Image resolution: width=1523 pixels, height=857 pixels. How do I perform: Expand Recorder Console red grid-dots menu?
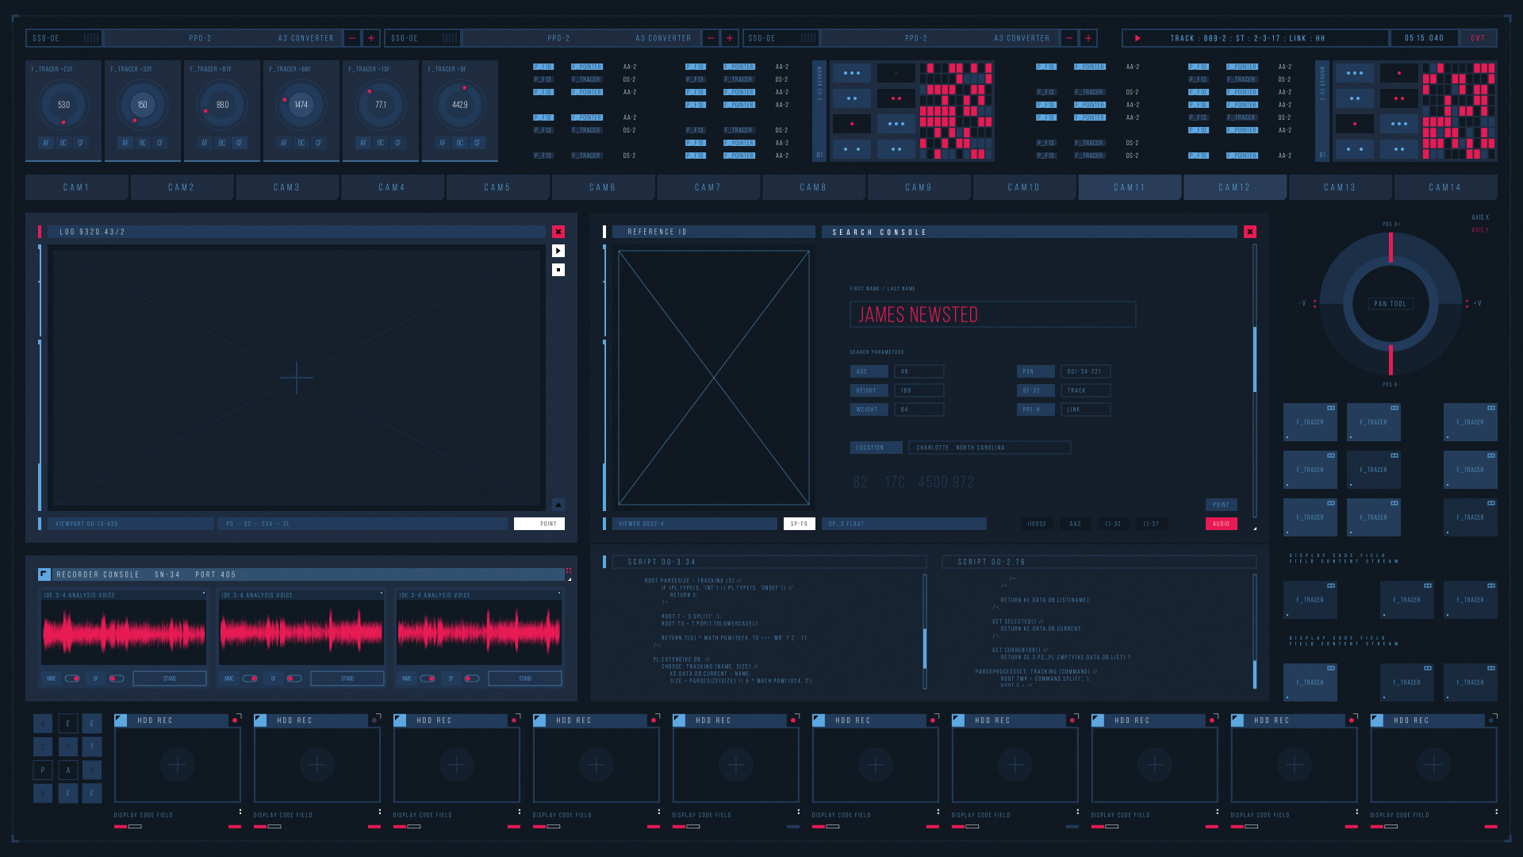[569, 571]
